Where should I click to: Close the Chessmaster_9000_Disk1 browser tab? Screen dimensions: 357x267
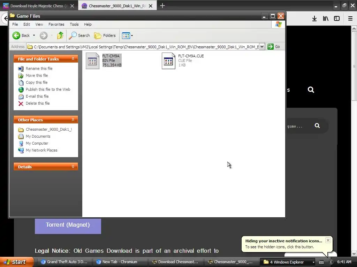151,6
